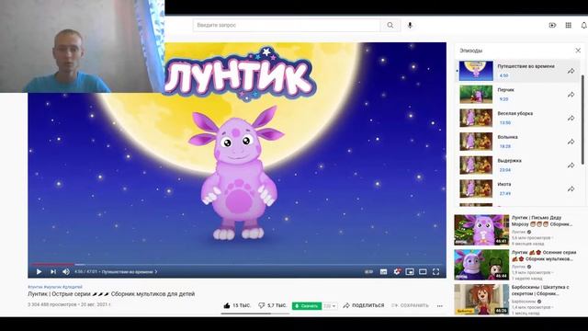
Task: Open the three-dot more actions menu
Action: click(439, 306)
